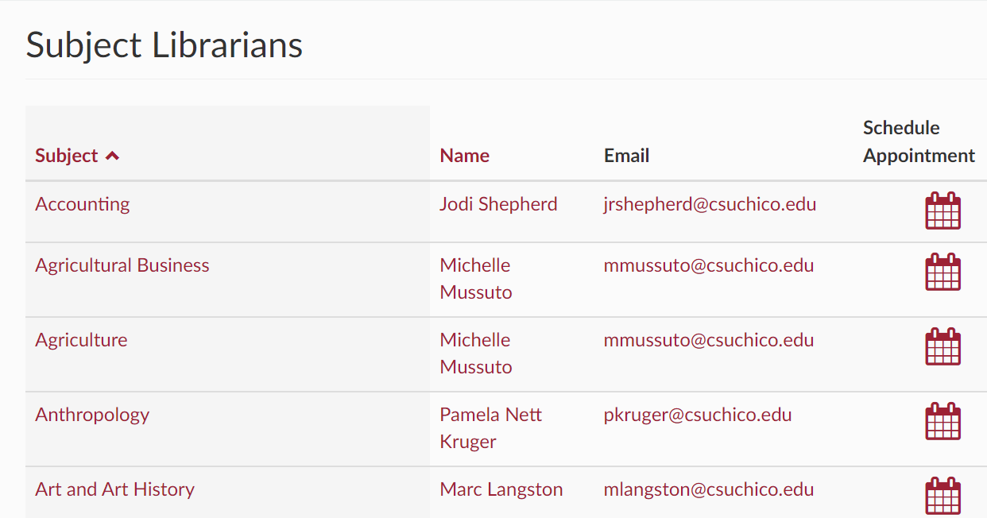
Task: Click the Art and Art History calendar icon
Action: (942, 496)
